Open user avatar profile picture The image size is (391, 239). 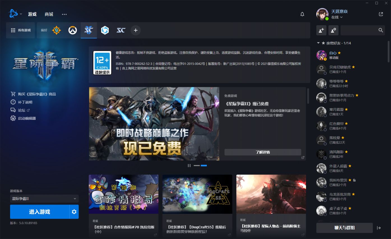pyautogui.click(x=322, y=14)
